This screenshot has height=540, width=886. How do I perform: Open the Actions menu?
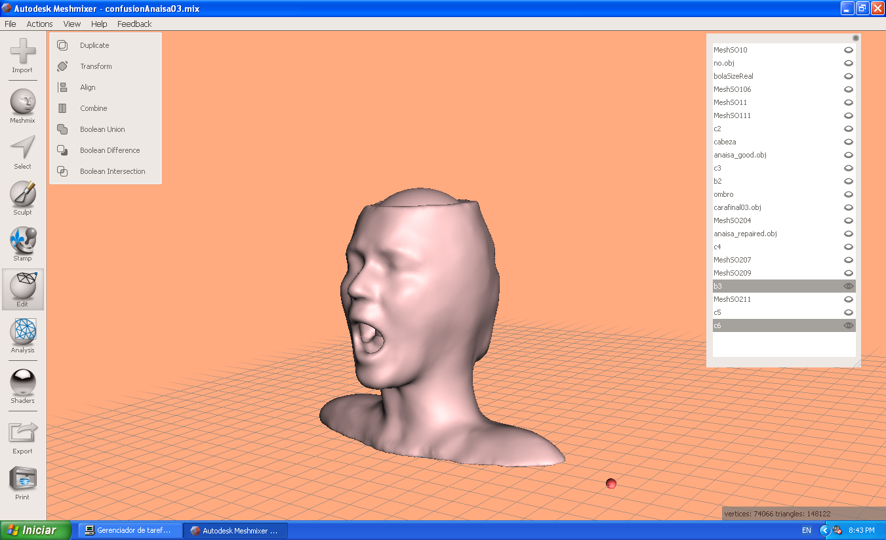click(x=39, y=24)
